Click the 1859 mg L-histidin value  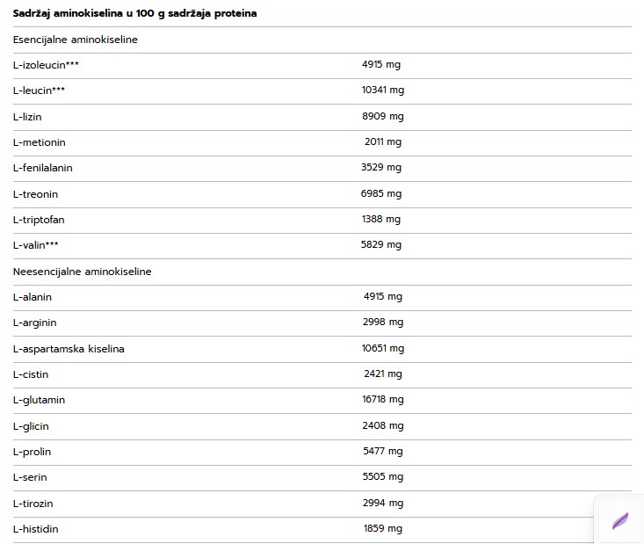(x=382, y=529)
